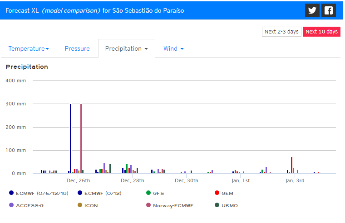This screenshot has height=223, width=345.
Task: Select the Next 2-3 days button
Action: tap(281, 32)
